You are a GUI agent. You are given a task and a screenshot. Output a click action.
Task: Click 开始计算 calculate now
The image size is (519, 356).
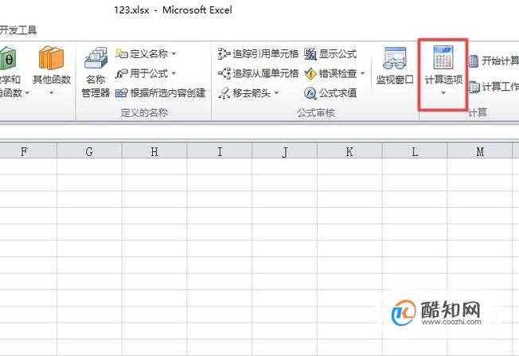coord(494,61)
